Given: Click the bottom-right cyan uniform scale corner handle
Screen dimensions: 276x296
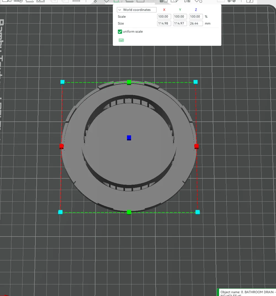Looking at the screenshot, I should point(198,212).
